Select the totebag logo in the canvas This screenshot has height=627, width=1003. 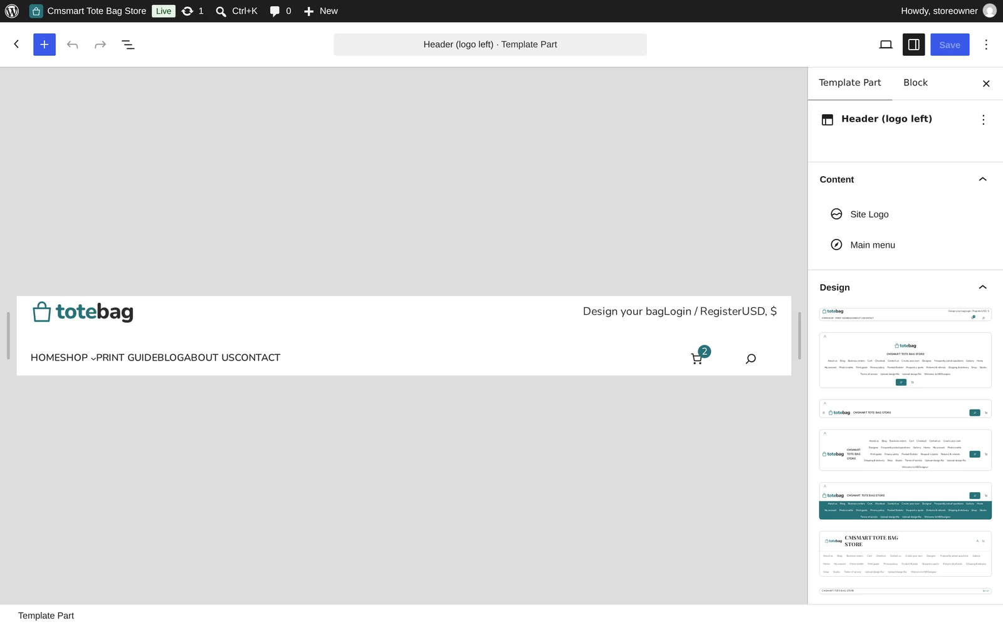[83, 312]
